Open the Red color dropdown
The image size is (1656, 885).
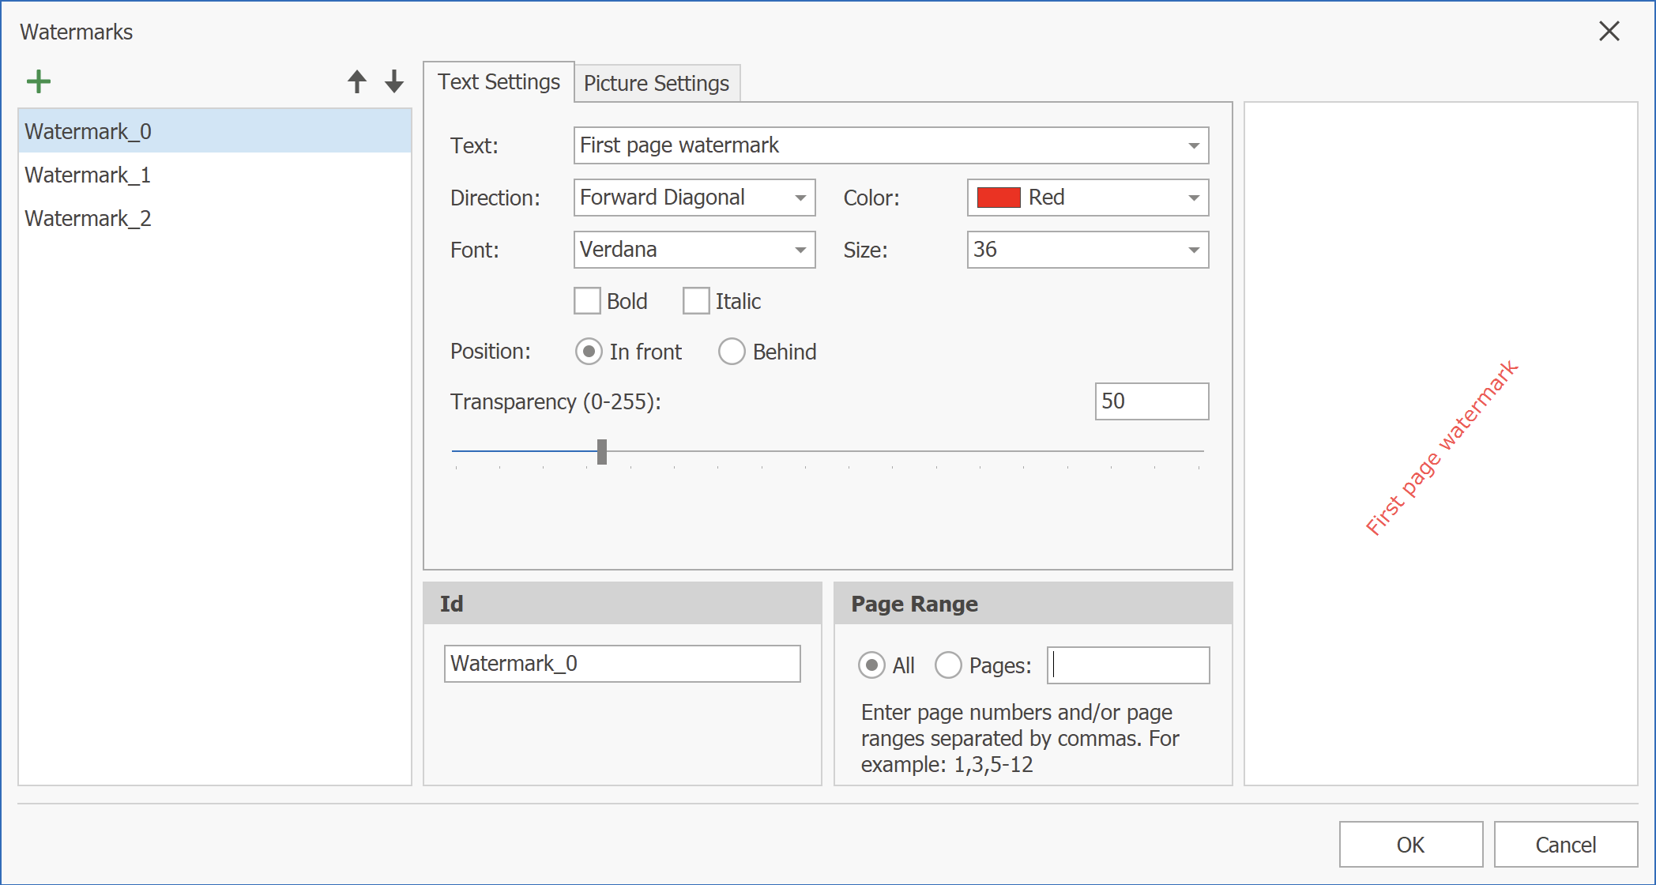(1193, 198)
